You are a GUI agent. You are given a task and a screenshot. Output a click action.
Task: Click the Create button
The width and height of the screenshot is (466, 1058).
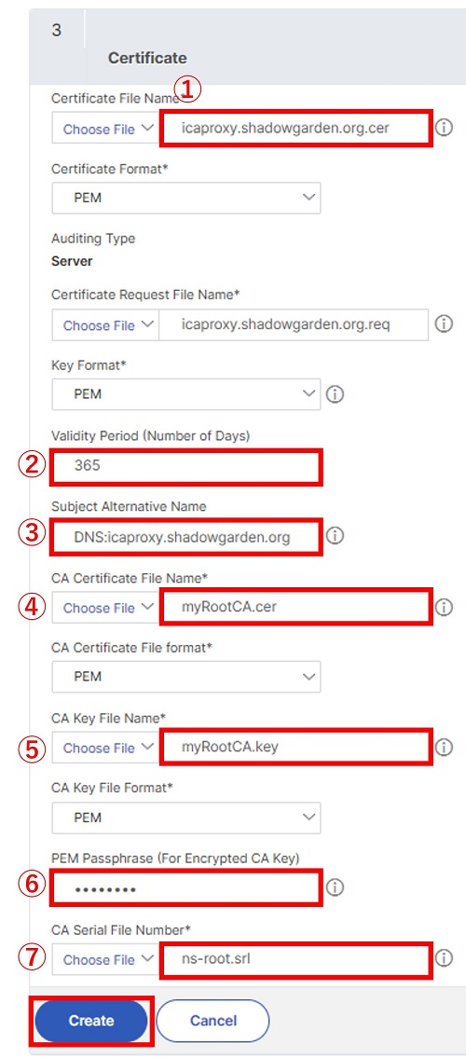click(x=91, y=1021)
